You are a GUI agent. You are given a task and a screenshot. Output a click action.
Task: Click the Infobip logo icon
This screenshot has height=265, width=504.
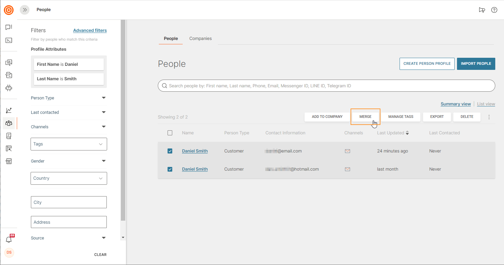pos(9,10)
